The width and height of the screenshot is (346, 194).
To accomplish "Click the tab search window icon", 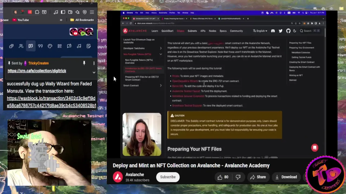I will [x=44, y=12].
